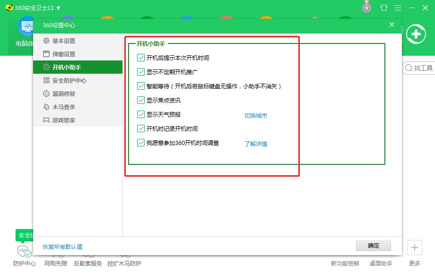Disable 显示不定期开机推广
This screenshot has height=274, width=435.
140,72
